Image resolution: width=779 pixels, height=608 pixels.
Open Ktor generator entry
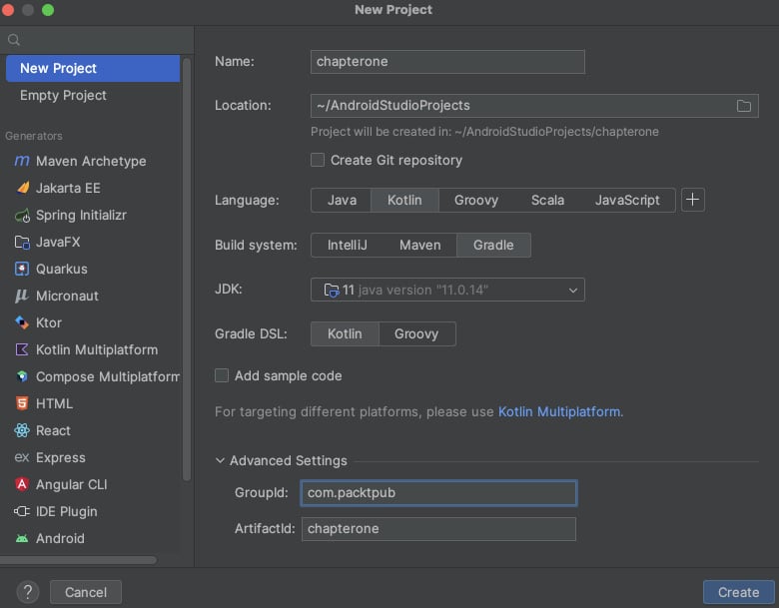pyautogui.click(x=93, y=322)
